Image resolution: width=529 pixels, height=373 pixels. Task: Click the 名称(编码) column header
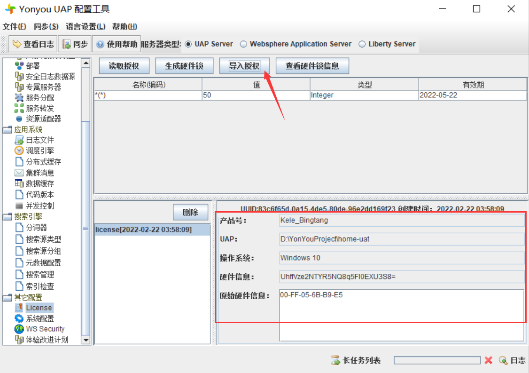tap(148, 85)
